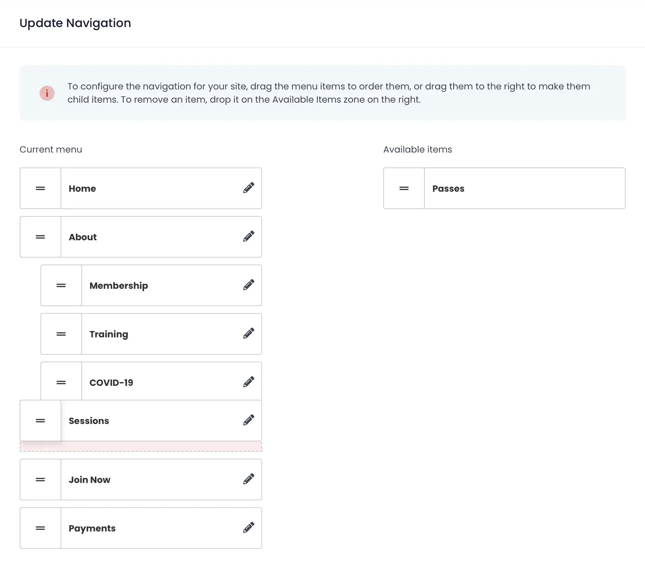This screenshot has width=645, height=562.
Task: Click the pencil edit icon for Home
Action: click(249, 188)
